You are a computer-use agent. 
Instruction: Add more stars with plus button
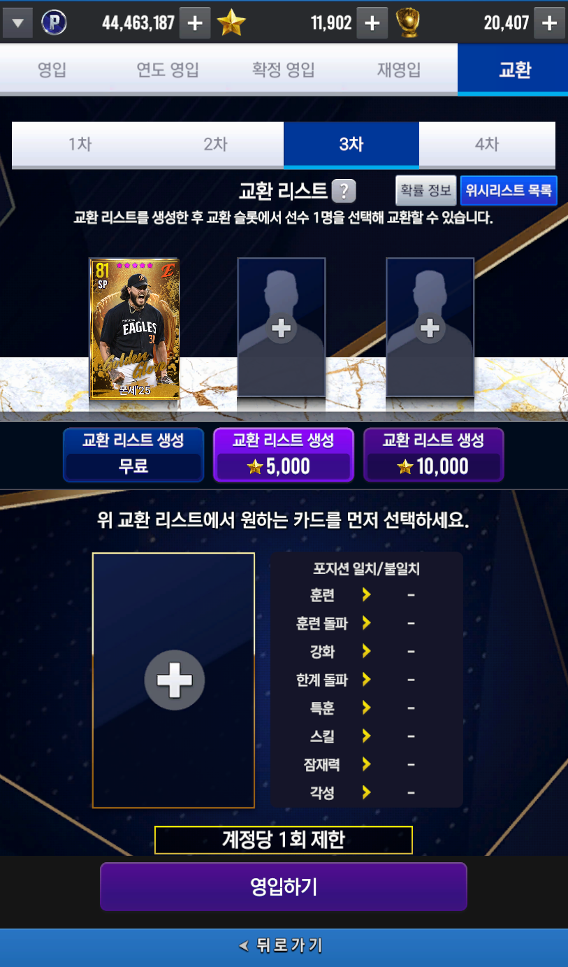tap(372, 23)
